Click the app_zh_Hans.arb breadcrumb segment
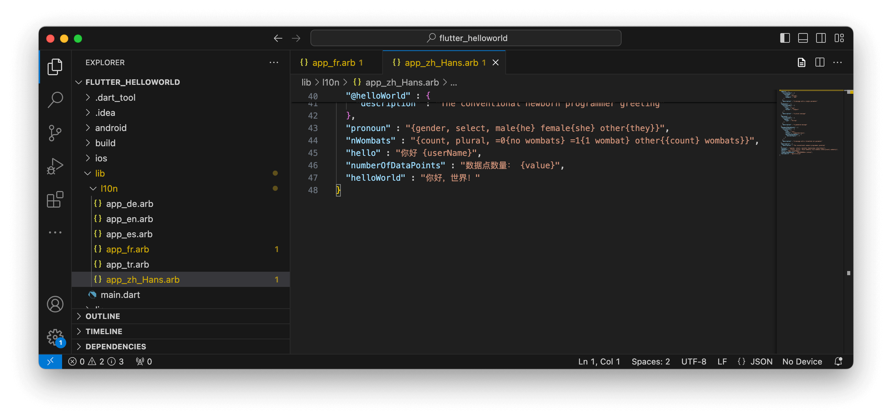Viewport: 892px width, 420px height. [x=396, y=82]
